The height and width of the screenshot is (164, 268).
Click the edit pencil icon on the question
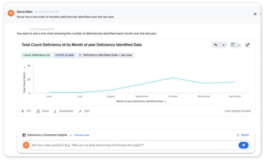click(255, 14)
